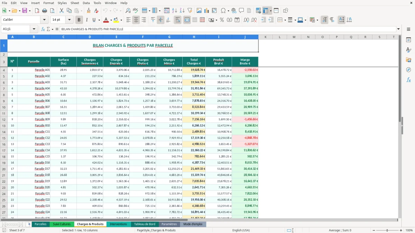Toggle Align Right

click(x=144, y=20)
